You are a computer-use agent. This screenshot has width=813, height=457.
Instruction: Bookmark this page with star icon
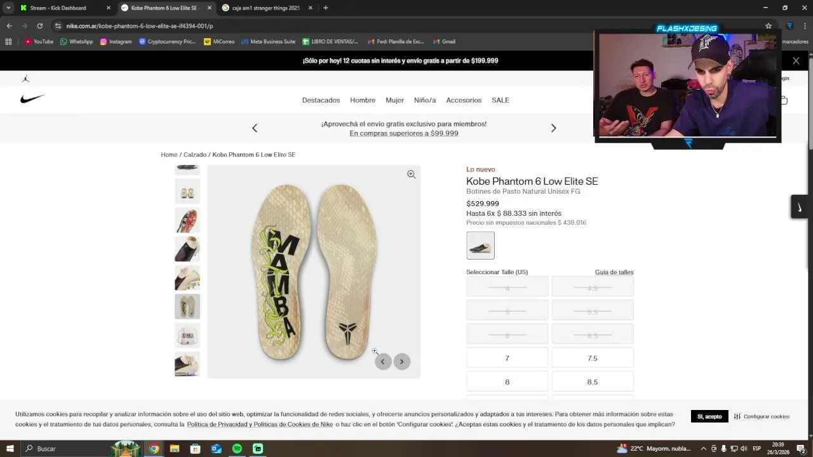(x=769, y=26)
